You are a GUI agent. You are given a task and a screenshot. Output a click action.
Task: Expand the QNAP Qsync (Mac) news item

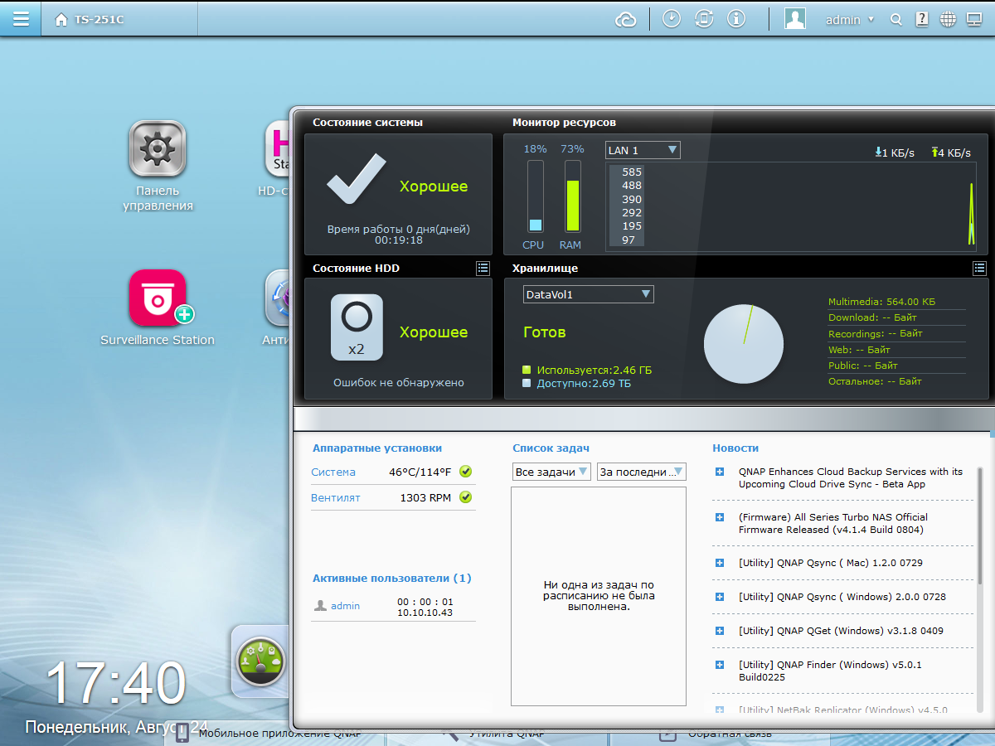point(720,563)
